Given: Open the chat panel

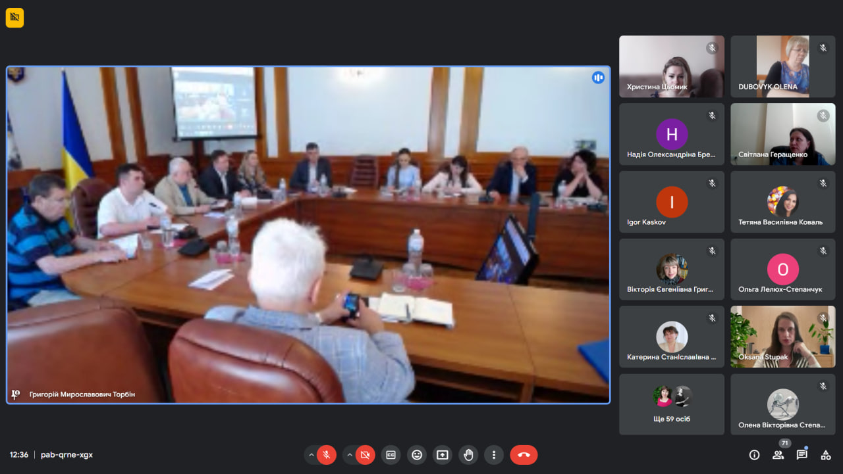Looking at the screenshot, I should [802, 455].
